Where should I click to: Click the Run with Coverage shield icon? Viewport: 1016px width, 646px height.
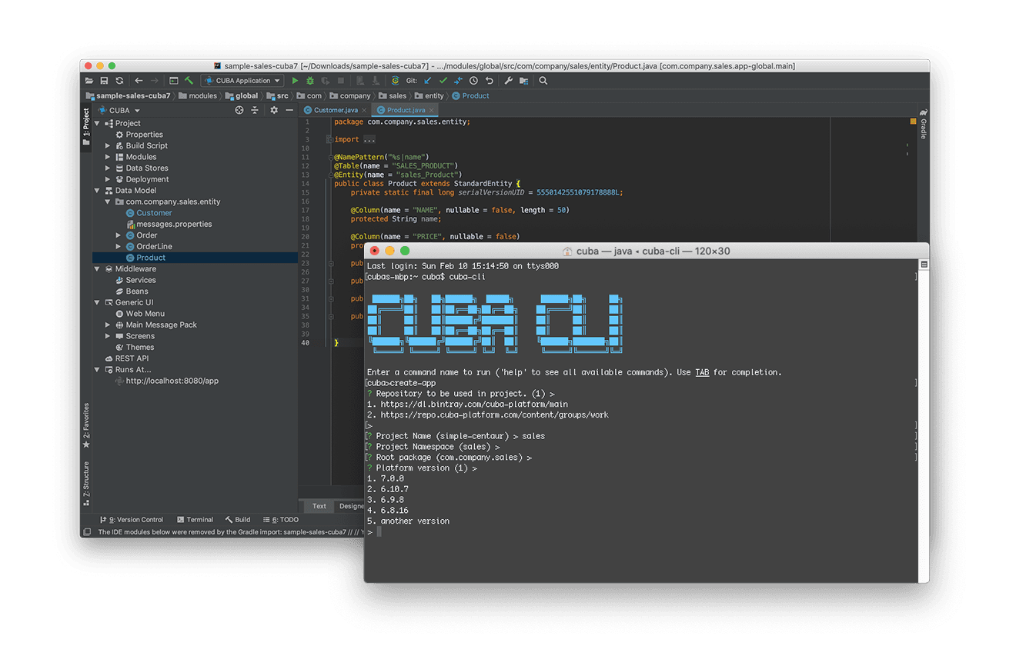[x=326, y=81]
